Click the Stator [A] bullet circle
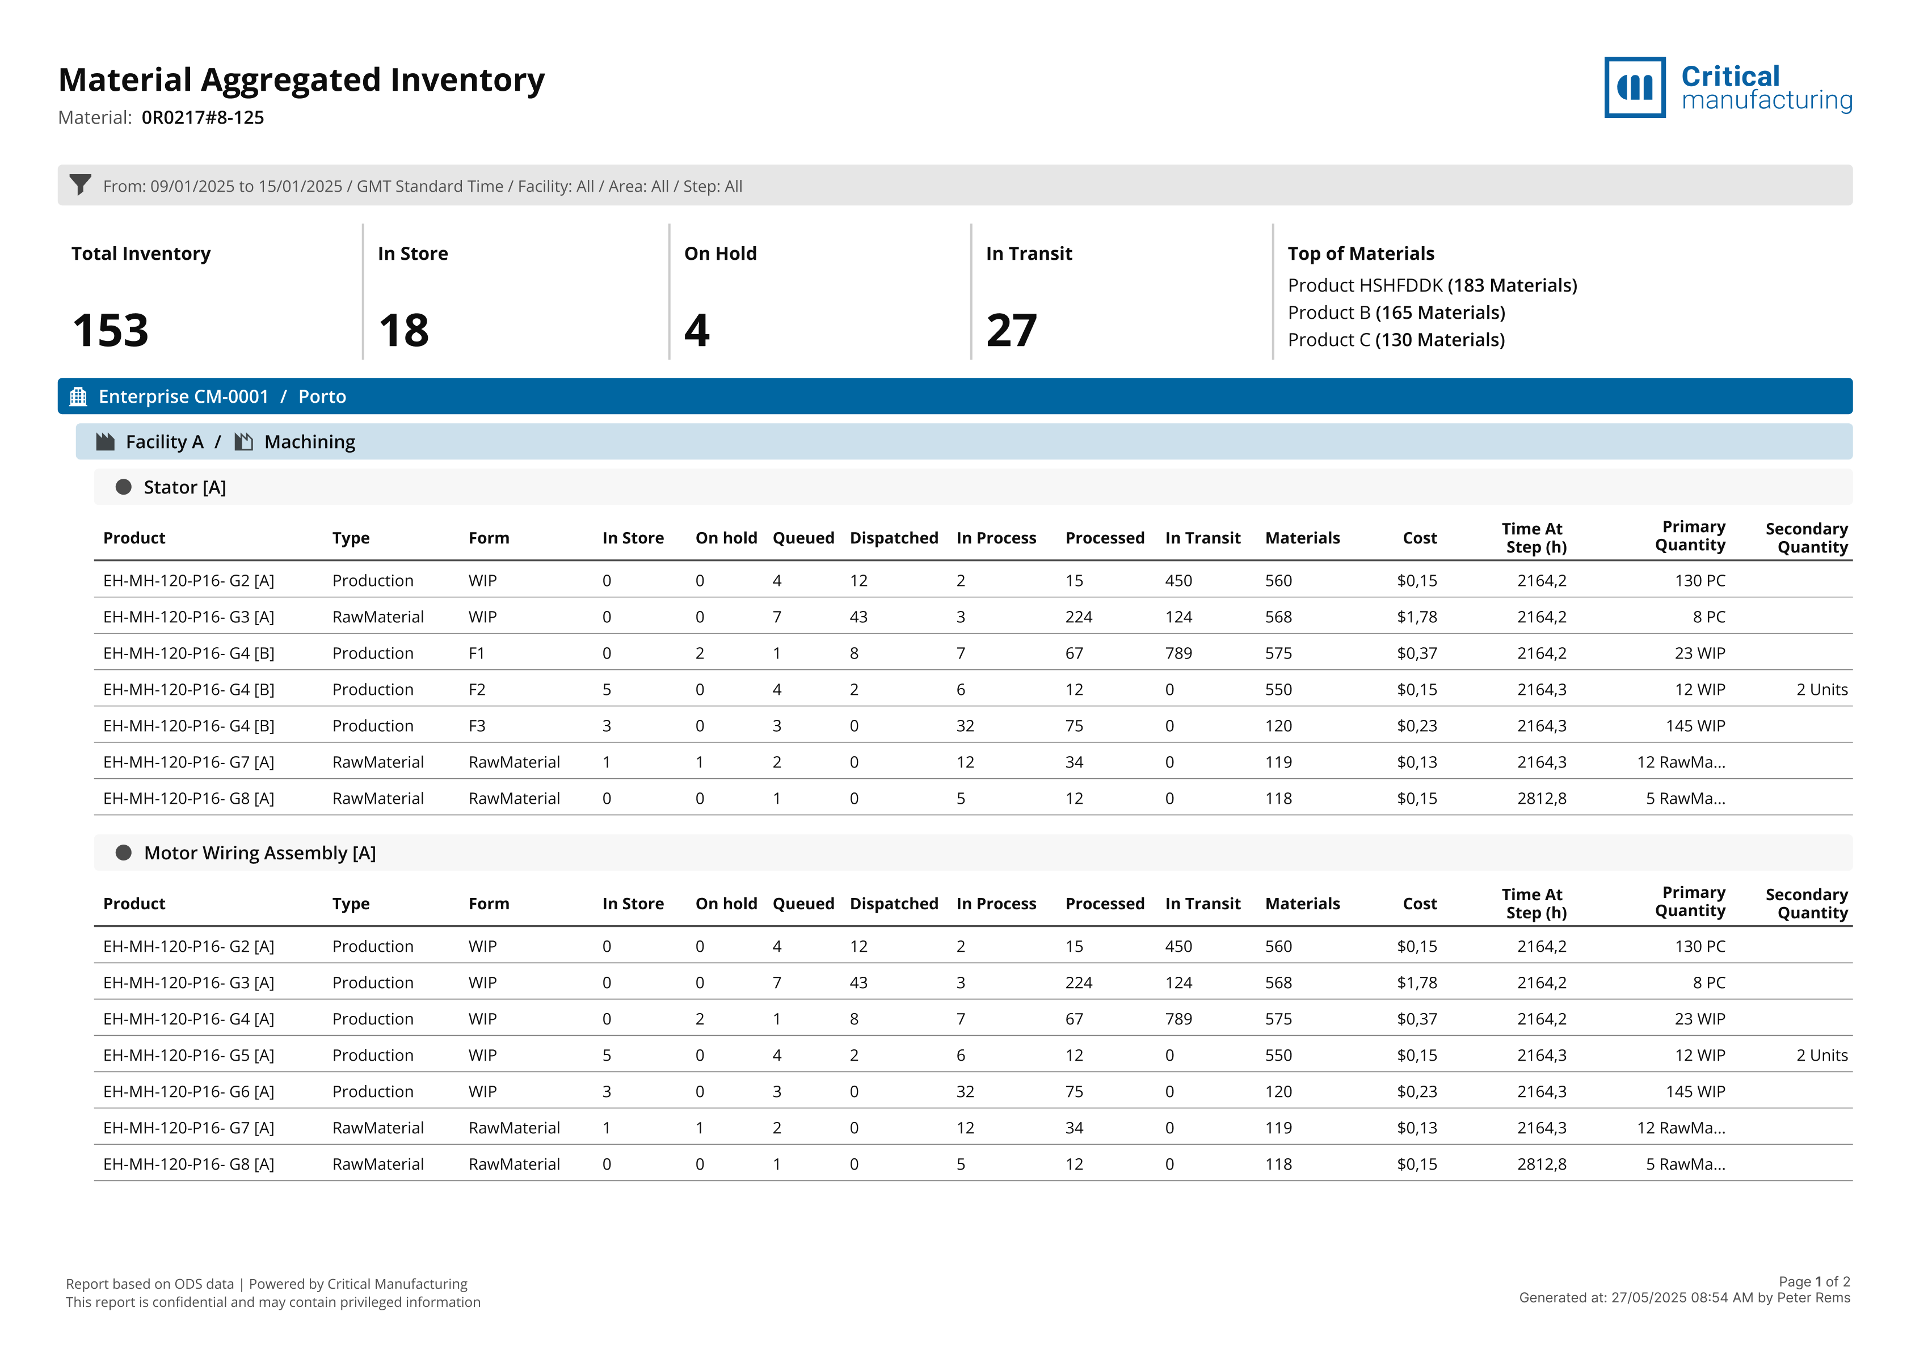Viewport: 1911px width, 1350px height. tap(123, 487)
